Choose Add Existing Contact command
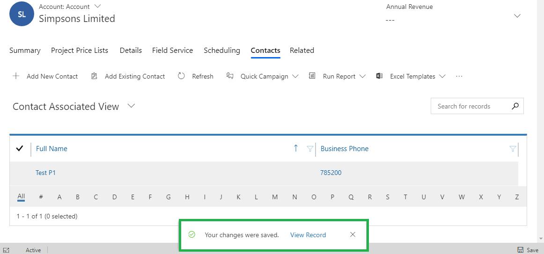 coord(135,76)
